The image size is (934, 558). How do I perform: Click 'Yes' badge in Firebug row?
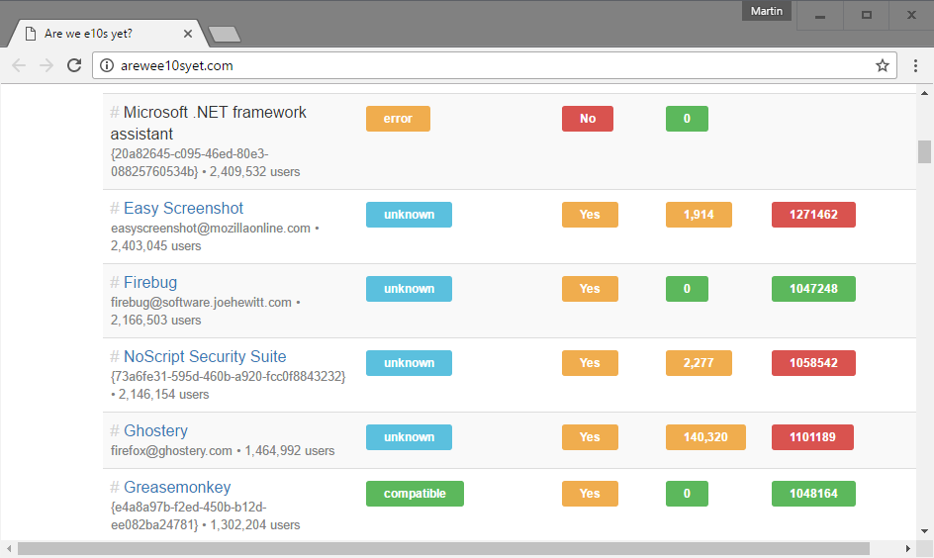[590, 289]
